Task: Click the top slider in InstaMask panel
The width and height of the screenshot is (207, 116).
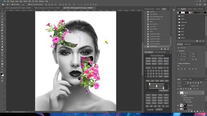Action: point(157,84)
